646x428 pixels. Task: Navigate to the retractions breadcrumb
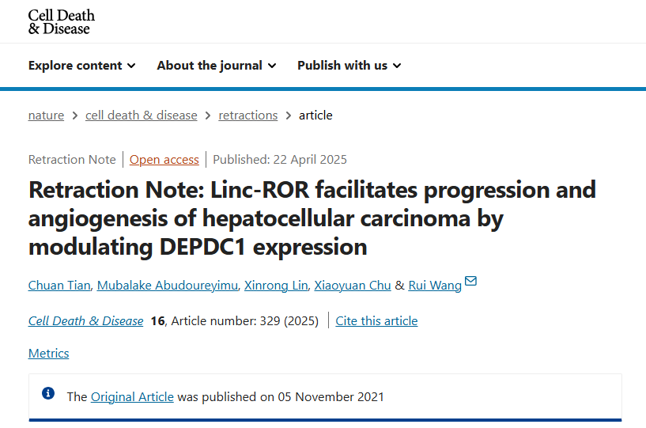click(248, 115)
